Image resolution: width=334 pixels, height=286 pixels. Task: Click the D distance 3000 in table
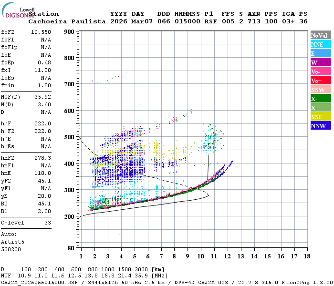point(141,270)
